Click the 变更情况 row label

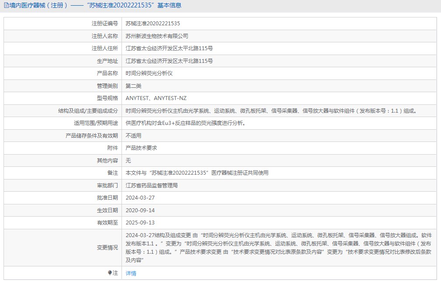(108, 248)
